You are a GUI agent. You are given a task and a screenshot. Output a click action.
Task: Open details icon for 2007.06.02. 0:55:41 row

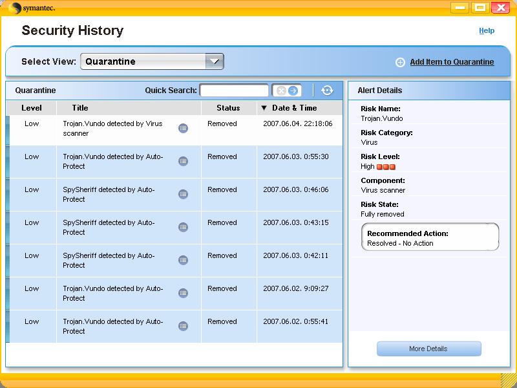(183, 327)
